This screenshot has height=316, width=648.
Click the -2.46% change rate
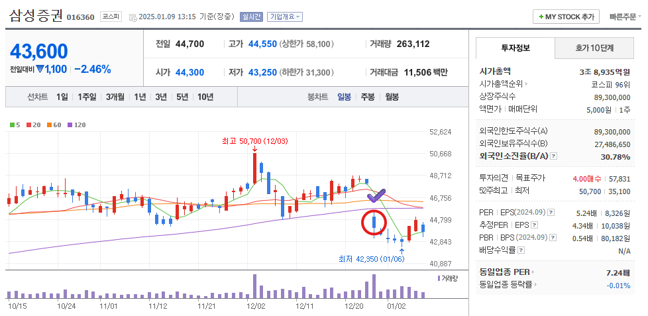[x=93, y=70]
